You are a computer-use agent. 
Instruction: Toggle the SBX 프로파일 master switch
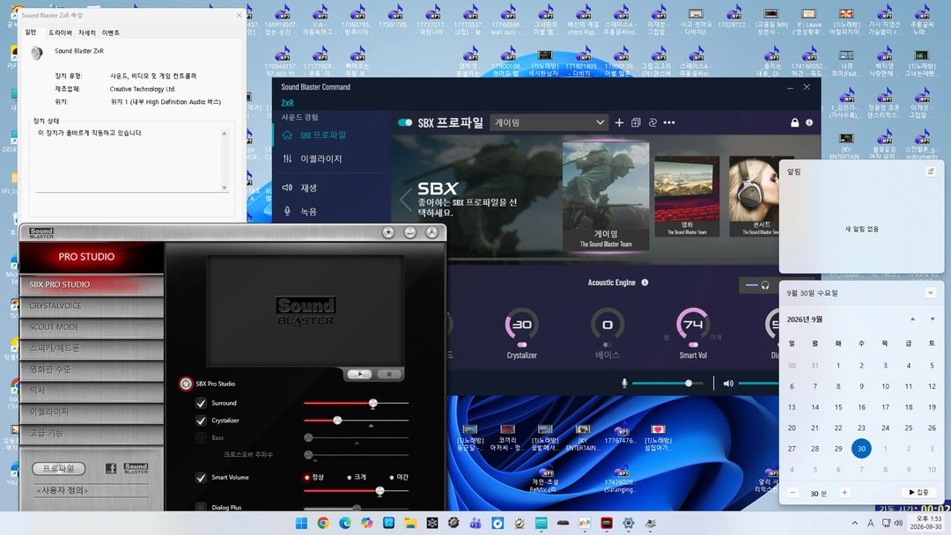click(x=404, y=122)
